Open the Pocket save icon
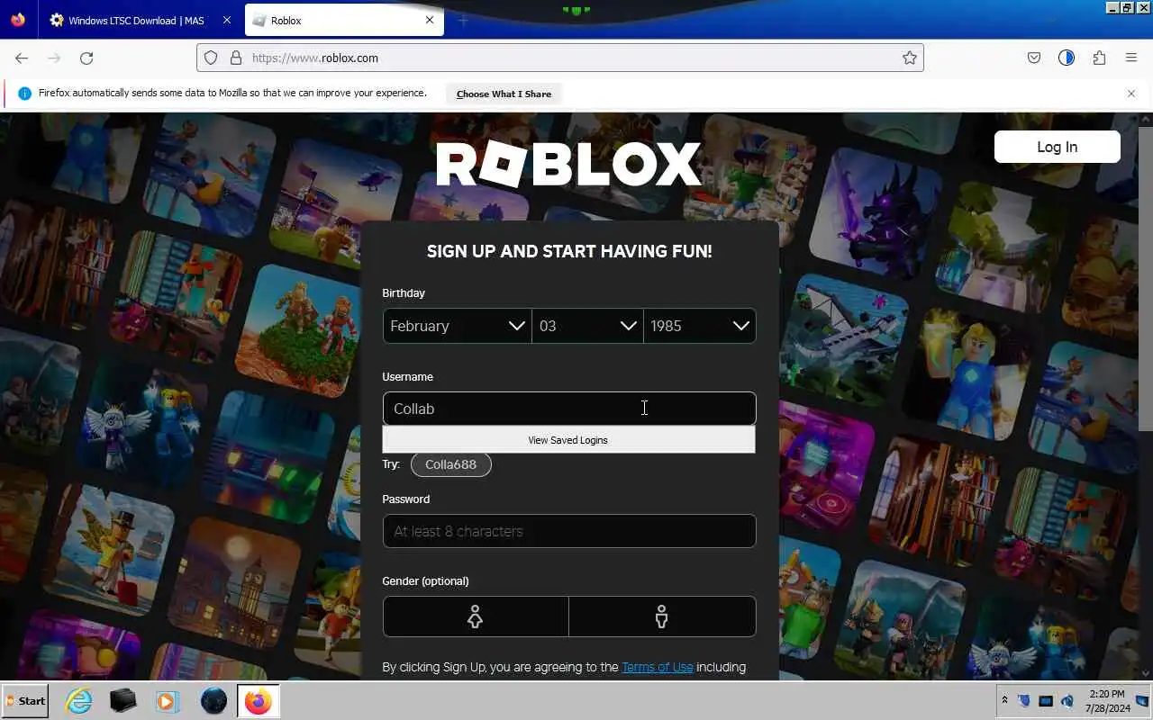The width and height of the screenshot is (1153, 720). click(x=1034, y=58)
